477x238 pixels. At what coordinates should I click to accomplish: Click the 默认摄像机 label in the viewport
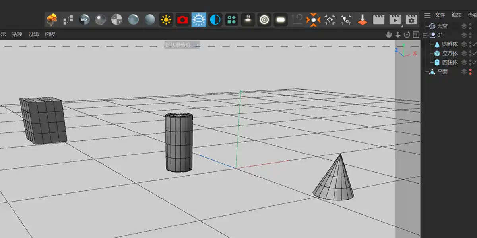pyautogui.click(x=180, y=44)
